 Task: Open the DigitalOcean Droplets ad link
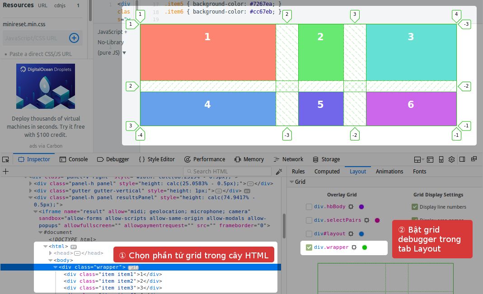click(46, 86)
